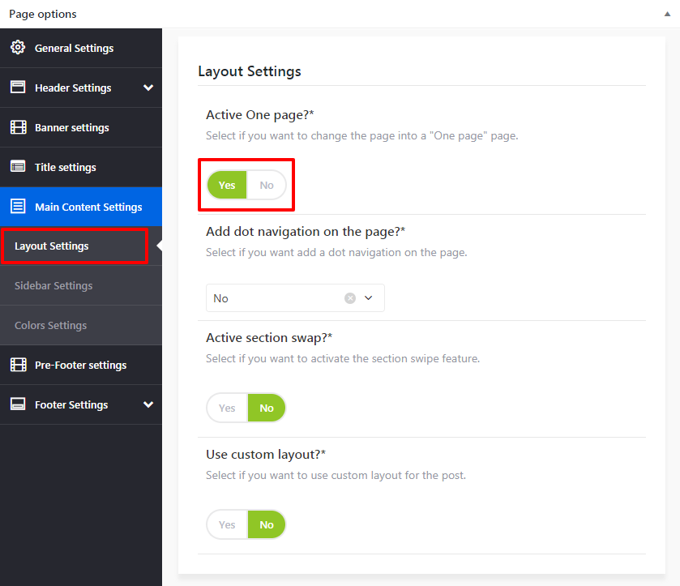
Task: Select the Layout Settings submenu item
Action: (x=52, y=246)
